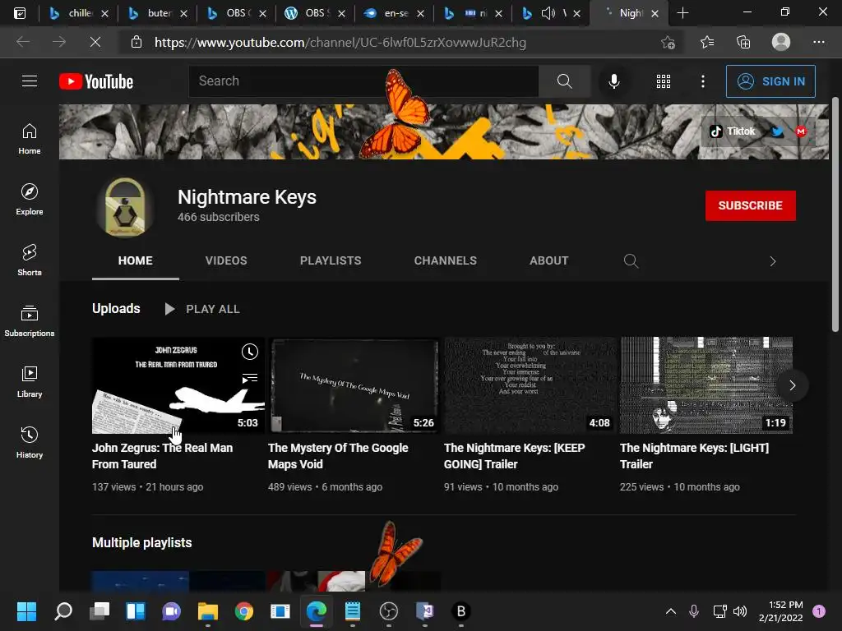Open OBS Studio from taskbar
Image resolution: width=842 pixels, height=631 pixels.
(388, 611)
